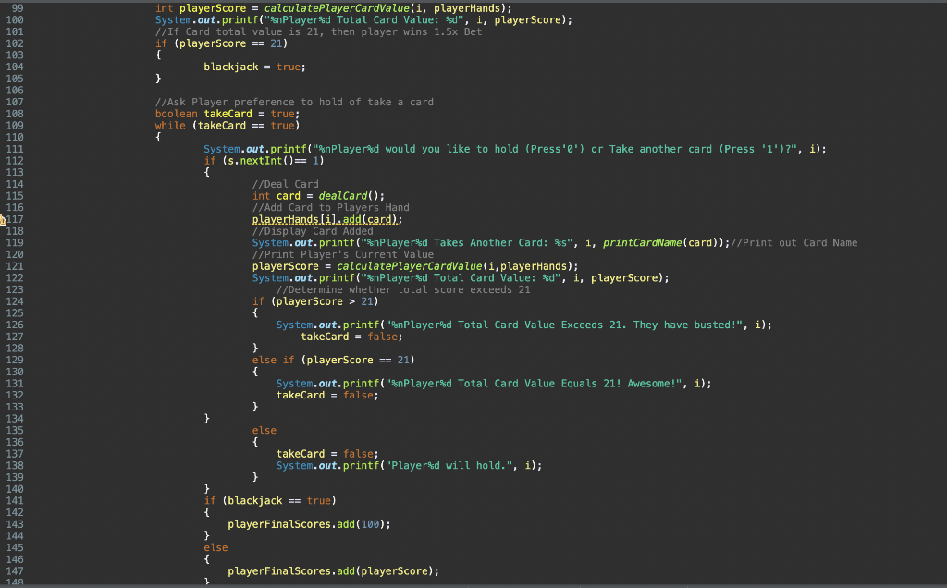
Task: Click the comment '//Ask Player preference to hold'
Action: (x=294, y=102)
